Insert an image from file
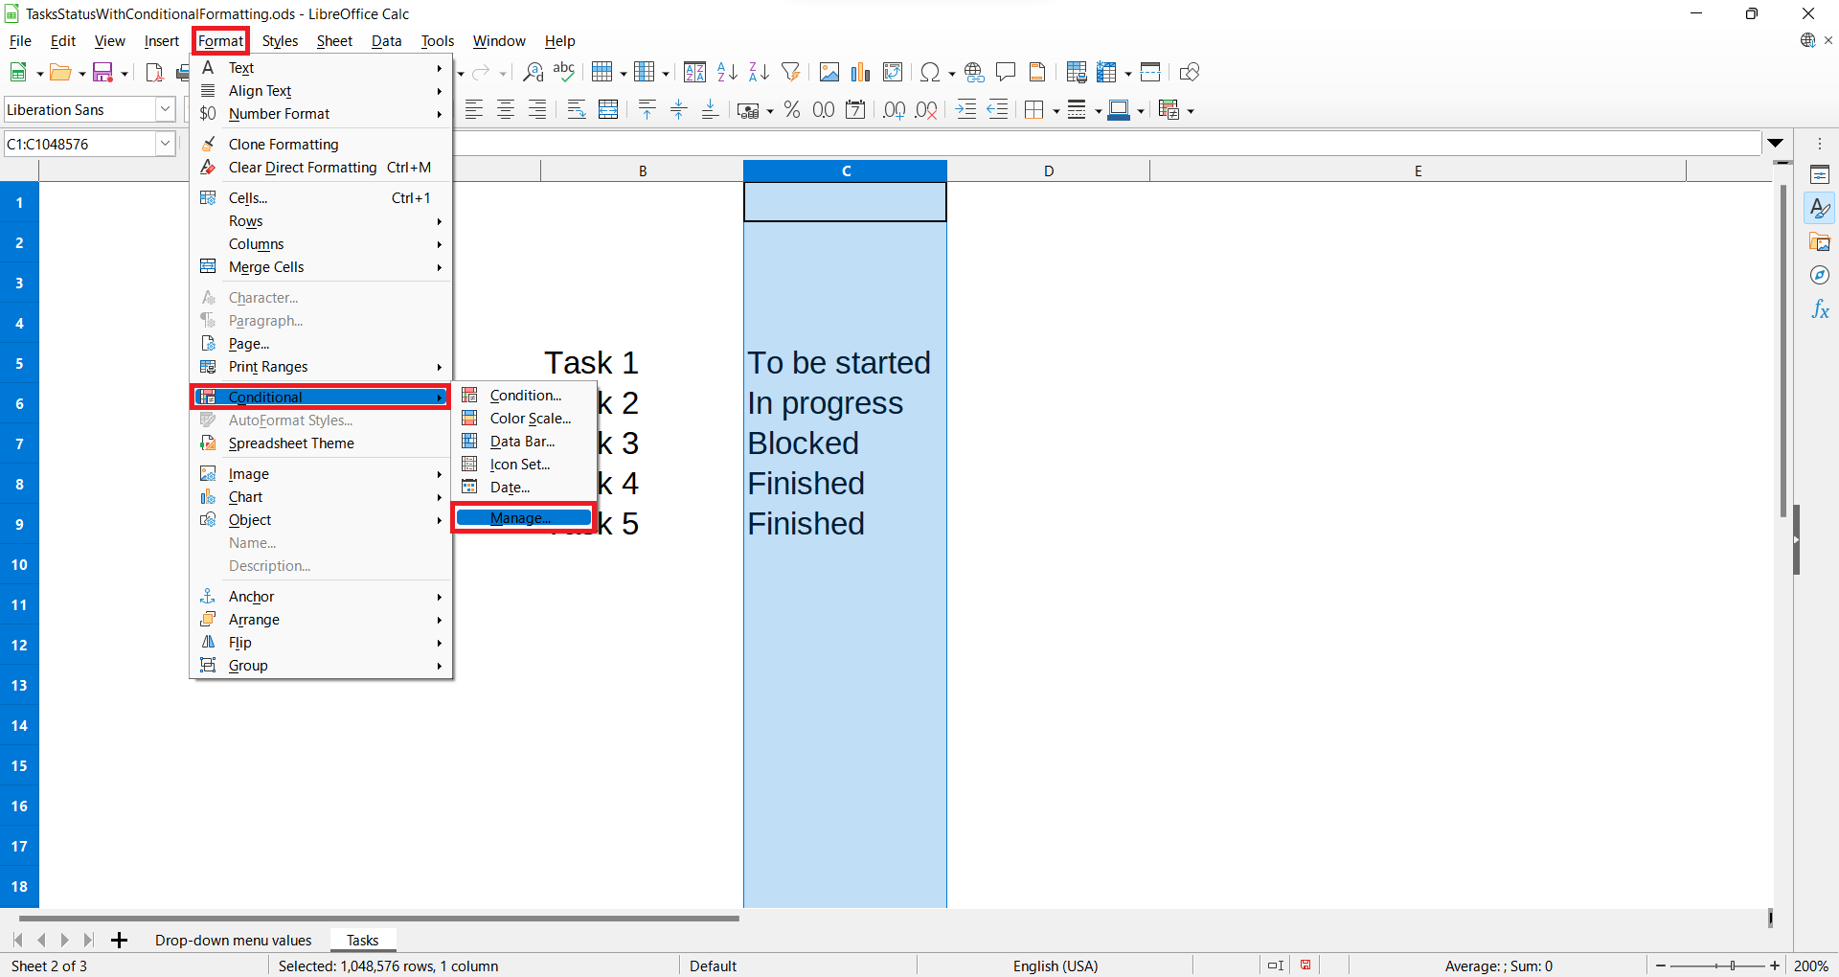The width and height of the screenshot is (1839, 977). (829, 72)
